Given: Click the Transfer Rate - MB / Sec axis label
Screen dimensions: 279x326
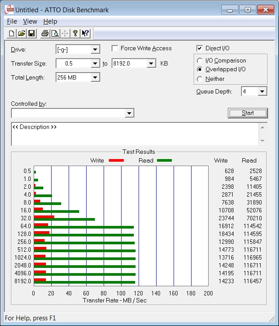Looking at the screenshot, I should point(115,300).
